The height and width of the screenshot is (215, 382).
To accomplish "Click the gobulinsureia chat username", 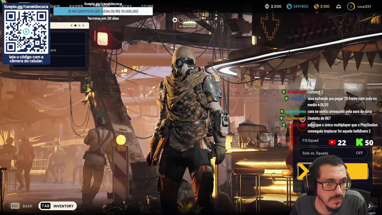I will tap(296, 111).
